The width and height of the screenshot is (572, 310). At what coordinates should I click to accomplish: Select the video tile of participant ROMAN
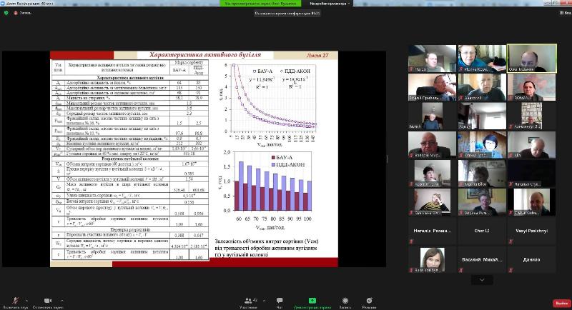[x=531, y=87]
